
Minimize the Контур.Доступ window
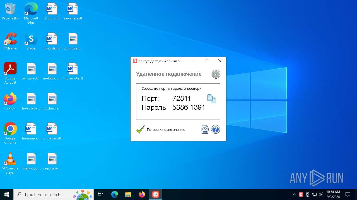coord(194,61)
